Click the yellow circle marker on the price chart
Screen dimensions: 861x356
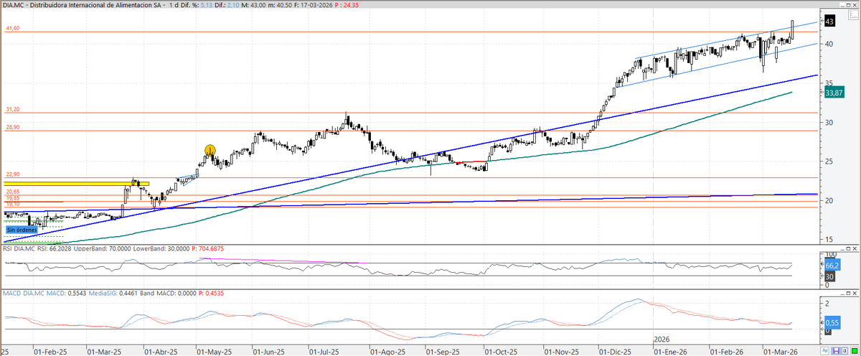point(210,150)
